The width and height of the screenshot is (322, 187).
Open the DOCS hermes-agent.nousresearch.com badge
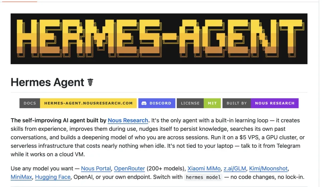tap(78, 103)
